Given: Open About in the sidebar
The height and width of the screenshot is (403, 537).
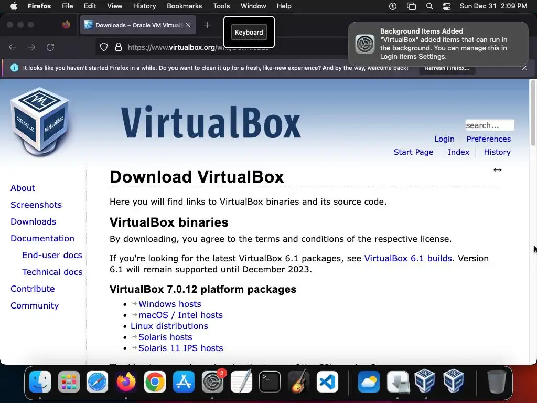Looking at the screenshot, I should tap(23, 188).
